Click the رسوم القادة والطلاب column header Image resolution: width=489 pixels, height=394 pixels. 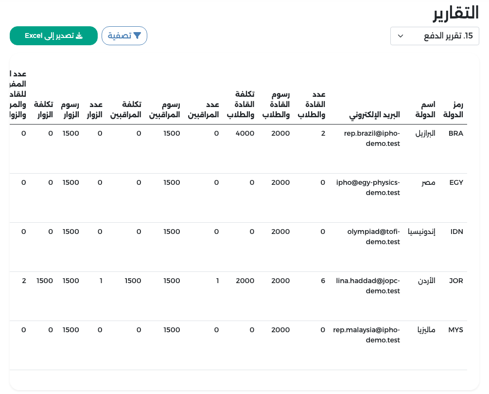coord(276,105)
